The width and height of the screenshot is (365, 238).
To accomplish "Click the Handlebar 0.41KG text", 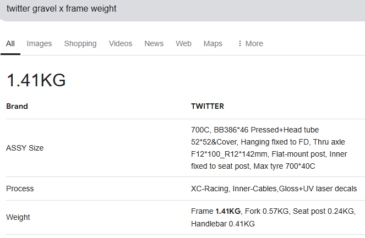I will (223, 224).
